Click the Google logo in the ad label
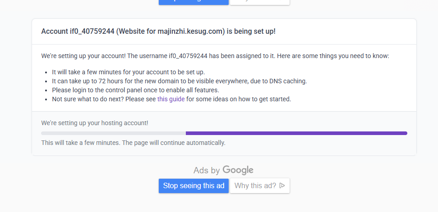438x212 pixels. 238,170
